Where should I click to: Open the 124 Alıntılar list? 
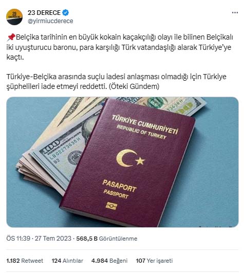point(67,261)
